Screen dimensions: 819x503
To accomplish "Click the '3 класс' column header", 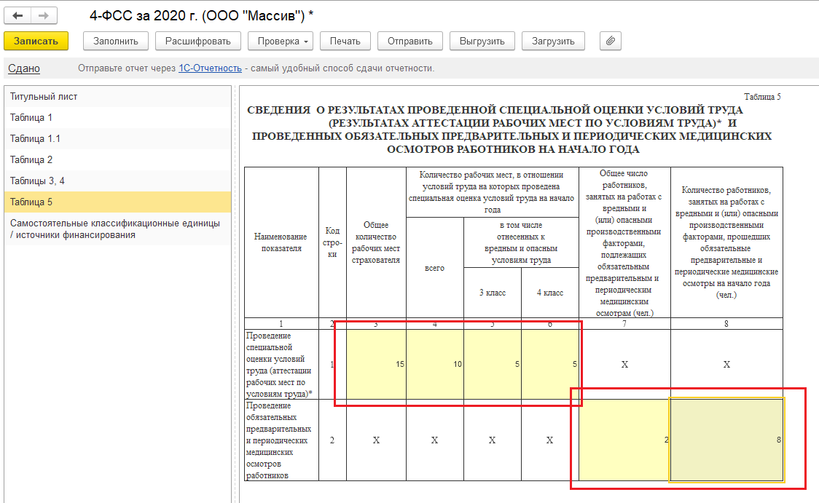I will pyautogui.click(x=493, y=293).
